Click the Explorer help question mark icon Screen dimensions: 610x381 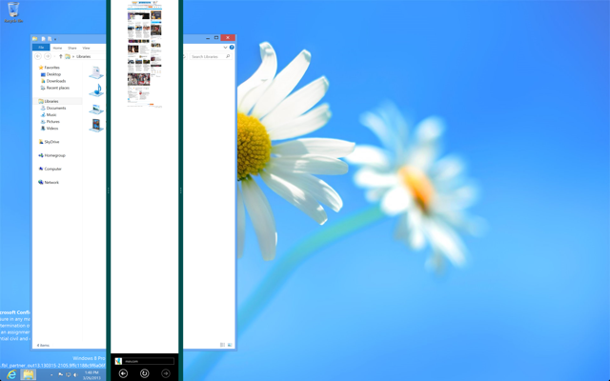coord(232,48)
